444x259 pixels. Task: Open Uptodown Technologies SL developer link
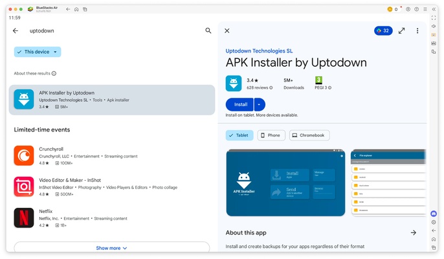[x=259, y=51]
